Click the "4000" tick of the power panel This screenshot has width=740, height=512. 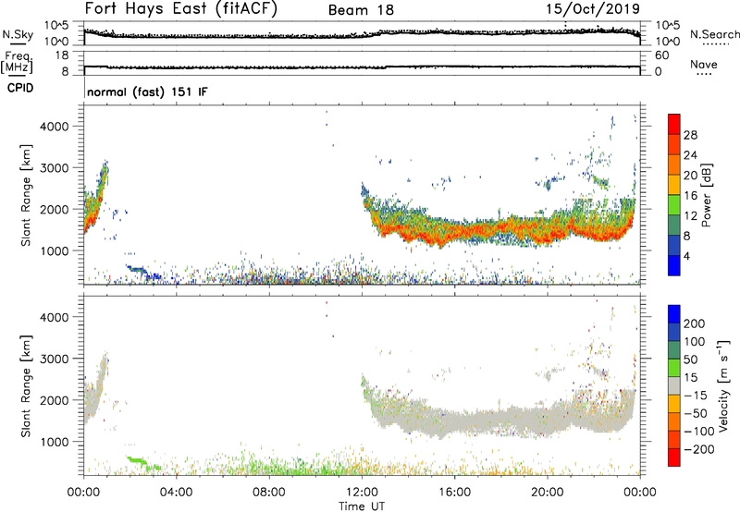coord(54,127)
